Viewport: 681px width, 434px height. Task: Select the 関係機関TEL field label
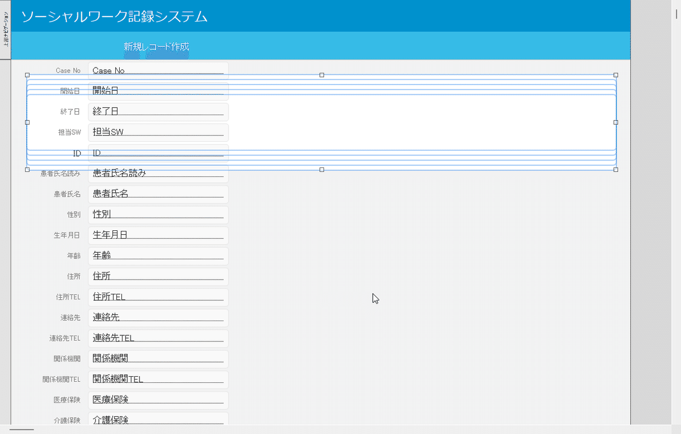61,379
